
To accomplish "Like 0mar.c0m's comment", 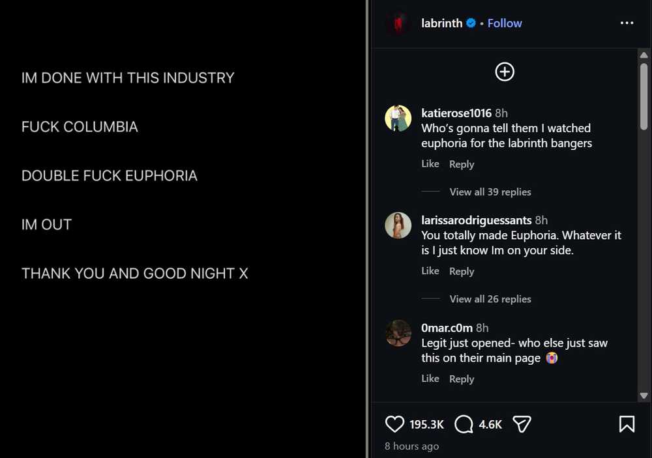I will tap(430, 379).
